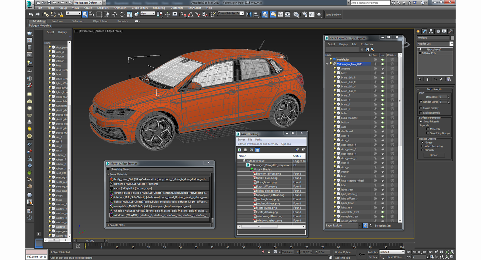Click Sort by Layer icon in Scene Explorer footer

click(x=365, y=226)
